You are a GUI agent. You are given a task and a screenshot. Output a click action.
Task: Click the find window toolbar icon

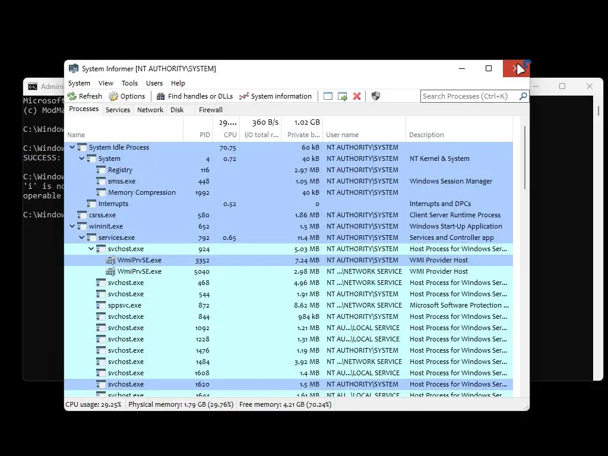point(328,96)
